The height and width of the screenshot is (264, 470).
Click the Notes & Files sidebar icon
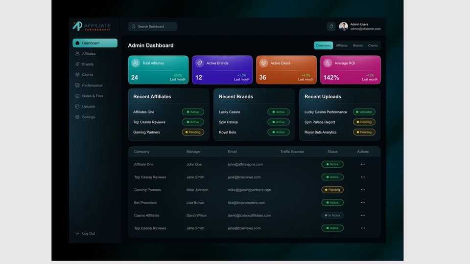coord(77,96)
